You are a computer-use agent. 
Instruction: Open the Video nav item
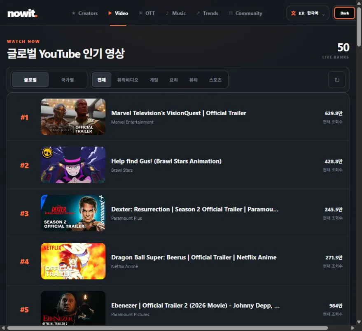point(118,14)
